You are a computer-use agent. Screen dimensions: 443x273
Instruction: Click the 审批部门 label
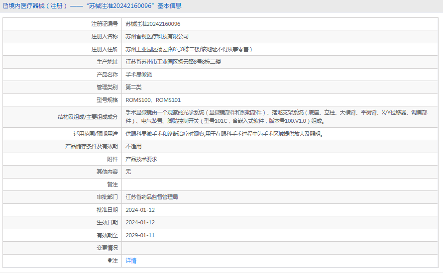[x=107, y=197]
